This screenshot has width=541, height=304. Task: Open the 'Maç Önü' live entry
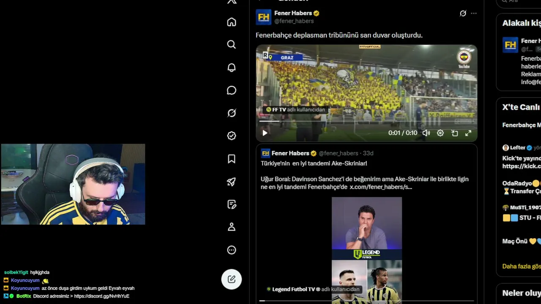coord(522,242)
